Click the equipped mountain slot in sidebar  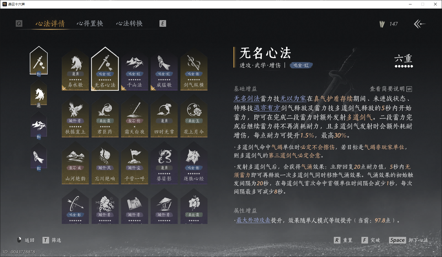[39, 125]
